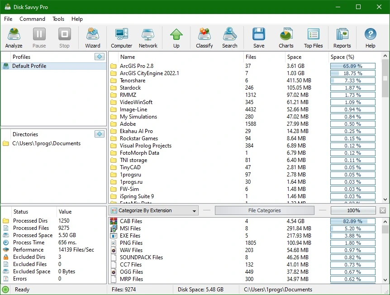Viewport: 390px width, 295px height.
Task: Click the CAB Files archive icon
Action: 114,221
